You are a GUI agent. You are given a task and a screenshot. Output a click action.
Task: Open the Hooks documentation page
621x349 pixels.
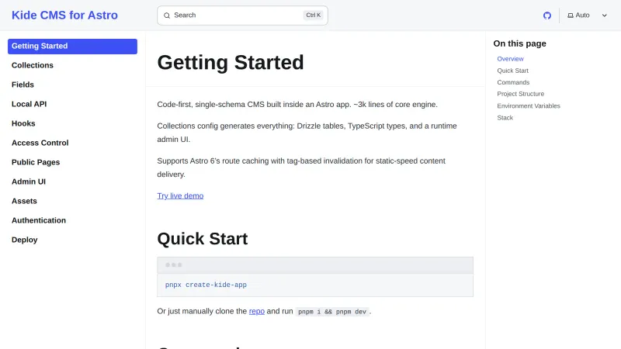pyautogui.click(x=23, y=123)
